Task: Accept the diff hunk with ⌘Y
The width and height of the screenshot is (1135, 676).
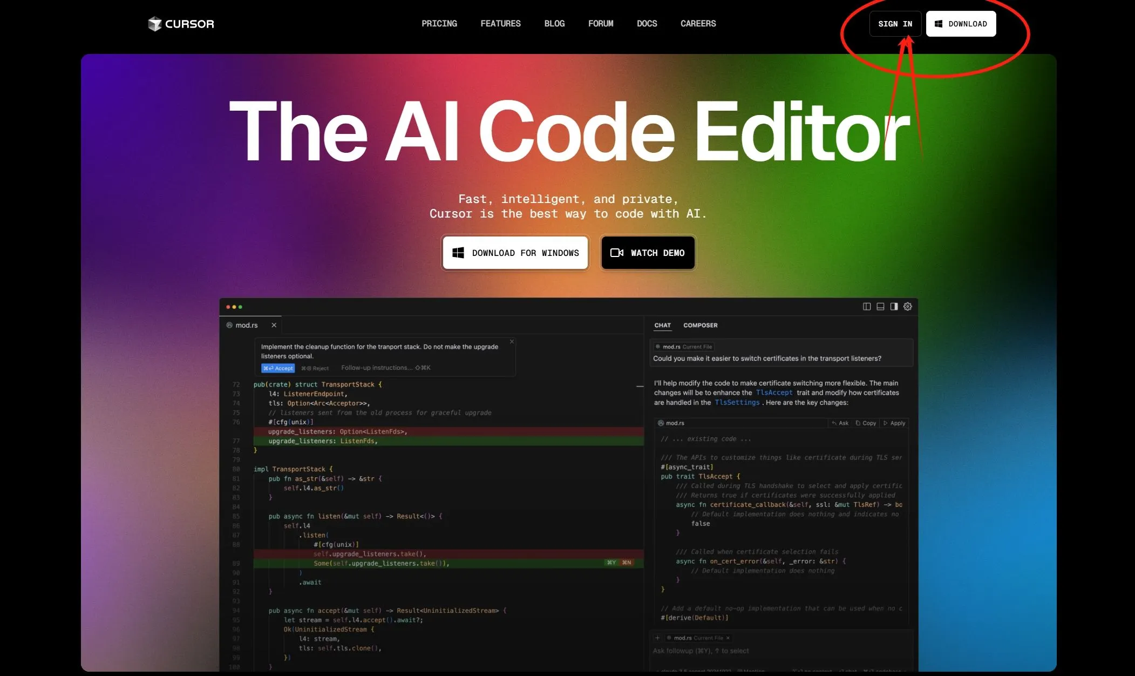Action: (611, 563)
